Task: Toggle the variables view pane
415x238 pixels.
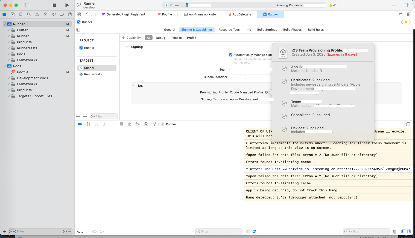Action: pos(403,231)
